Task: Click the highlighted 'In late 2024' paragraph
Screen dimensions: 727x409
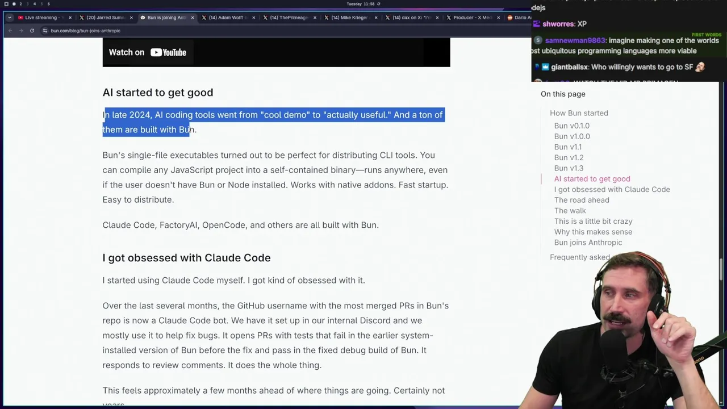Action: point(273,122)
